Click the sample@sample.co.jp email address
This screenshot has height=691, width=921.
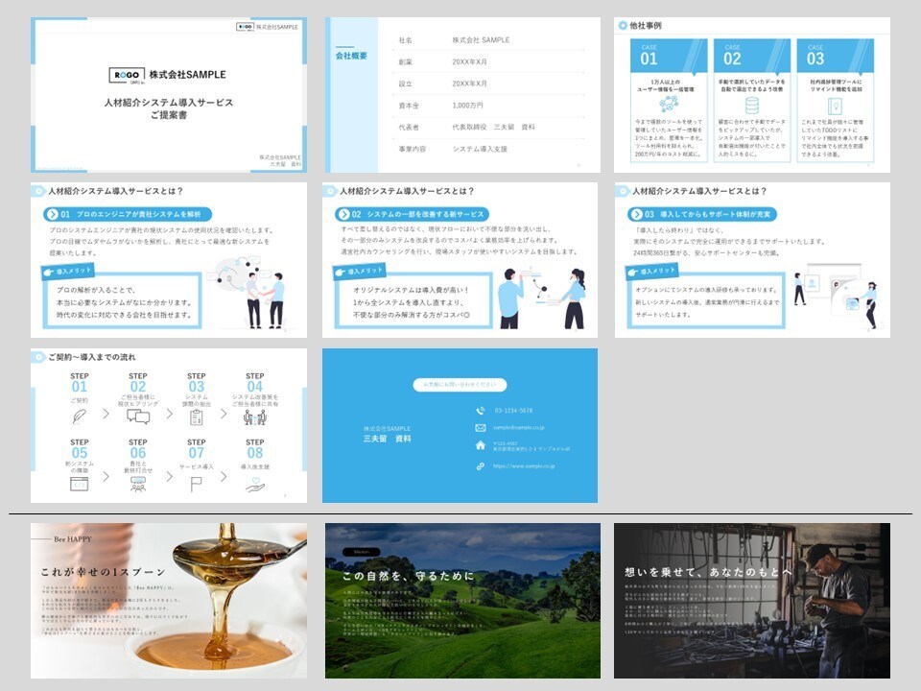pos(519,428)
